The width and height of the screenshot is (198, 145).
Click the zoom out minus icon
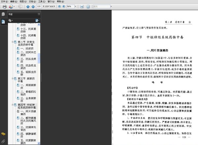59,7
